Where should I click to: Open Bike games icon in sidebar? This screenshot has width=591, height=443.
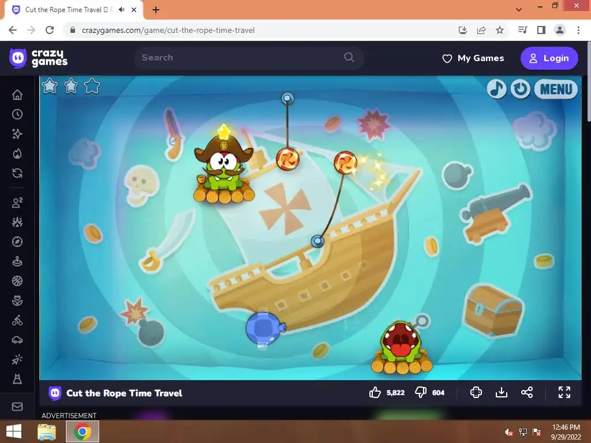coord(17,320)
